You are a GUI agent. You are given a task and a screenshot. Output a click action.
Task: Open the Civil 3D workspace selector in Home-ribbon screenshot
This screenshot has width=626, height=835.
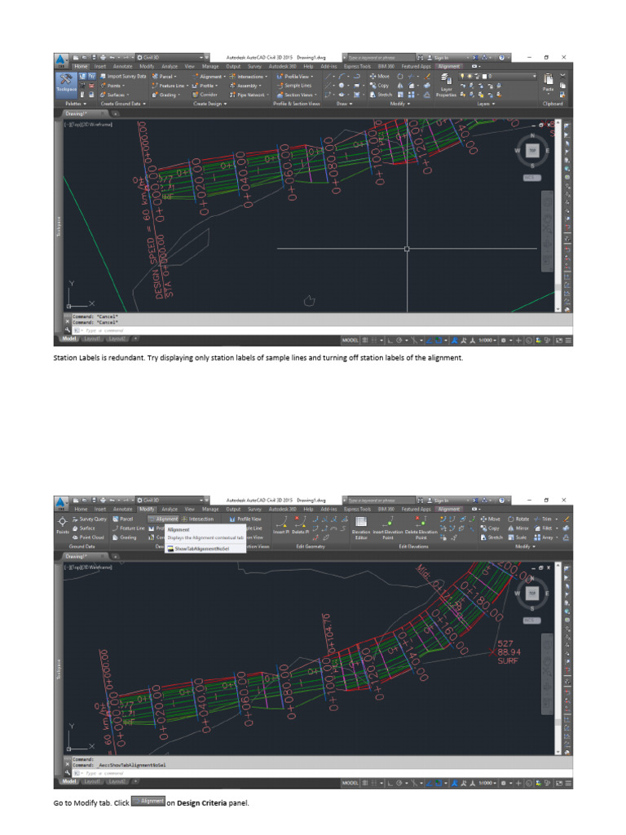(171, 57)
